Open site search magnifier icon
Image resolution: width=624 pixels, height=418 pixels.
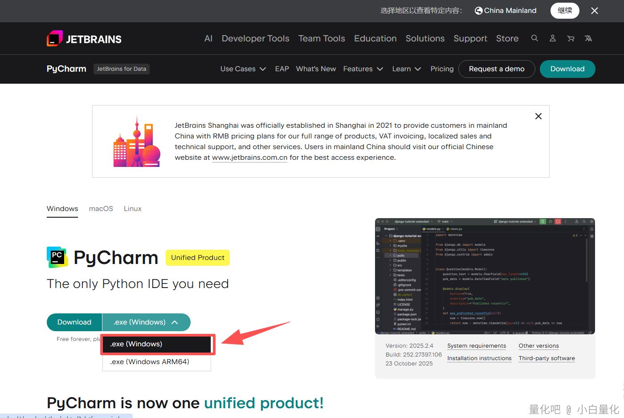pyautogui.click(x=534, y=38)
